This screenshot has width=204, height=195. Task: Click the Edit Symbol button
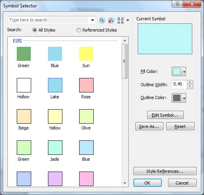[x=165, y=115]
